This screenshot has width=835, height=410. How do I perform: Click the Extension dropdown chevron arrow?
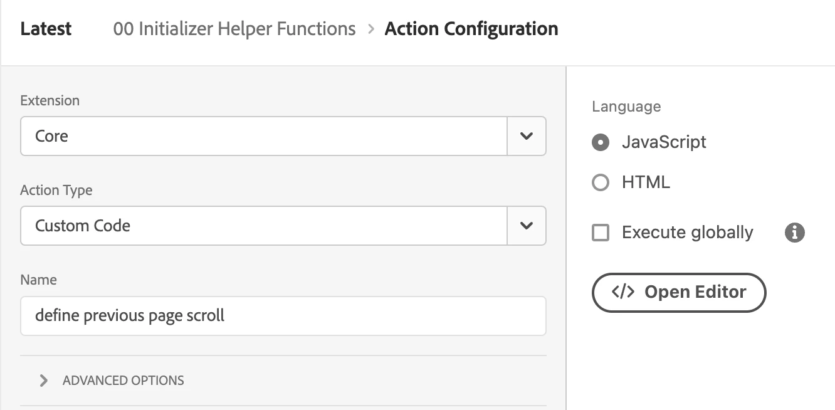tap(527, 136)
